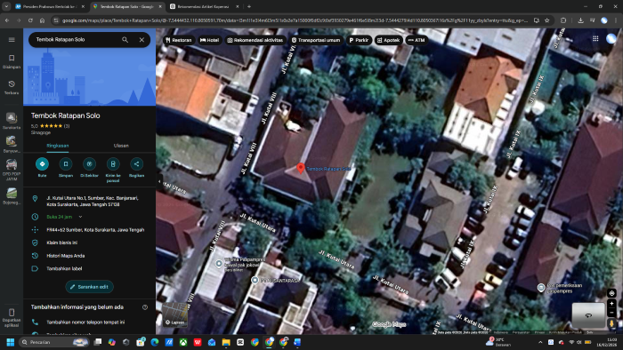Screen dimensions: 623x350
Task: Show hidden system tray icons
Action: pos(540,342)
